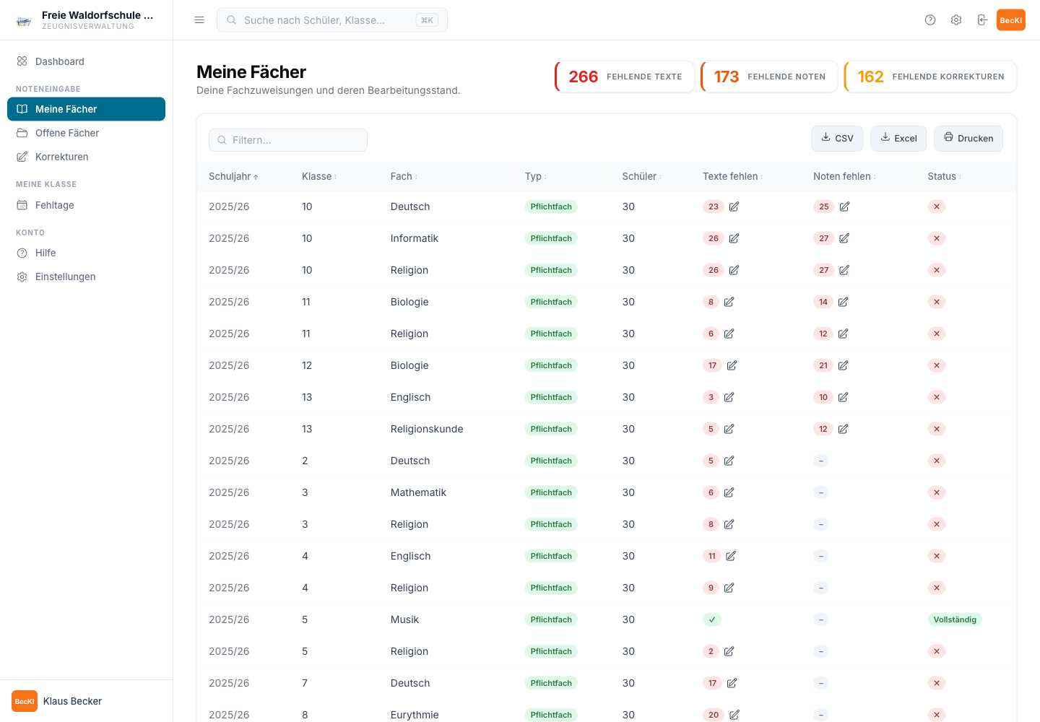Screen dimensions: 1040x722
Task: Edit missing texts for Englisch Klasse 4
Action: [x=731, y=556]
